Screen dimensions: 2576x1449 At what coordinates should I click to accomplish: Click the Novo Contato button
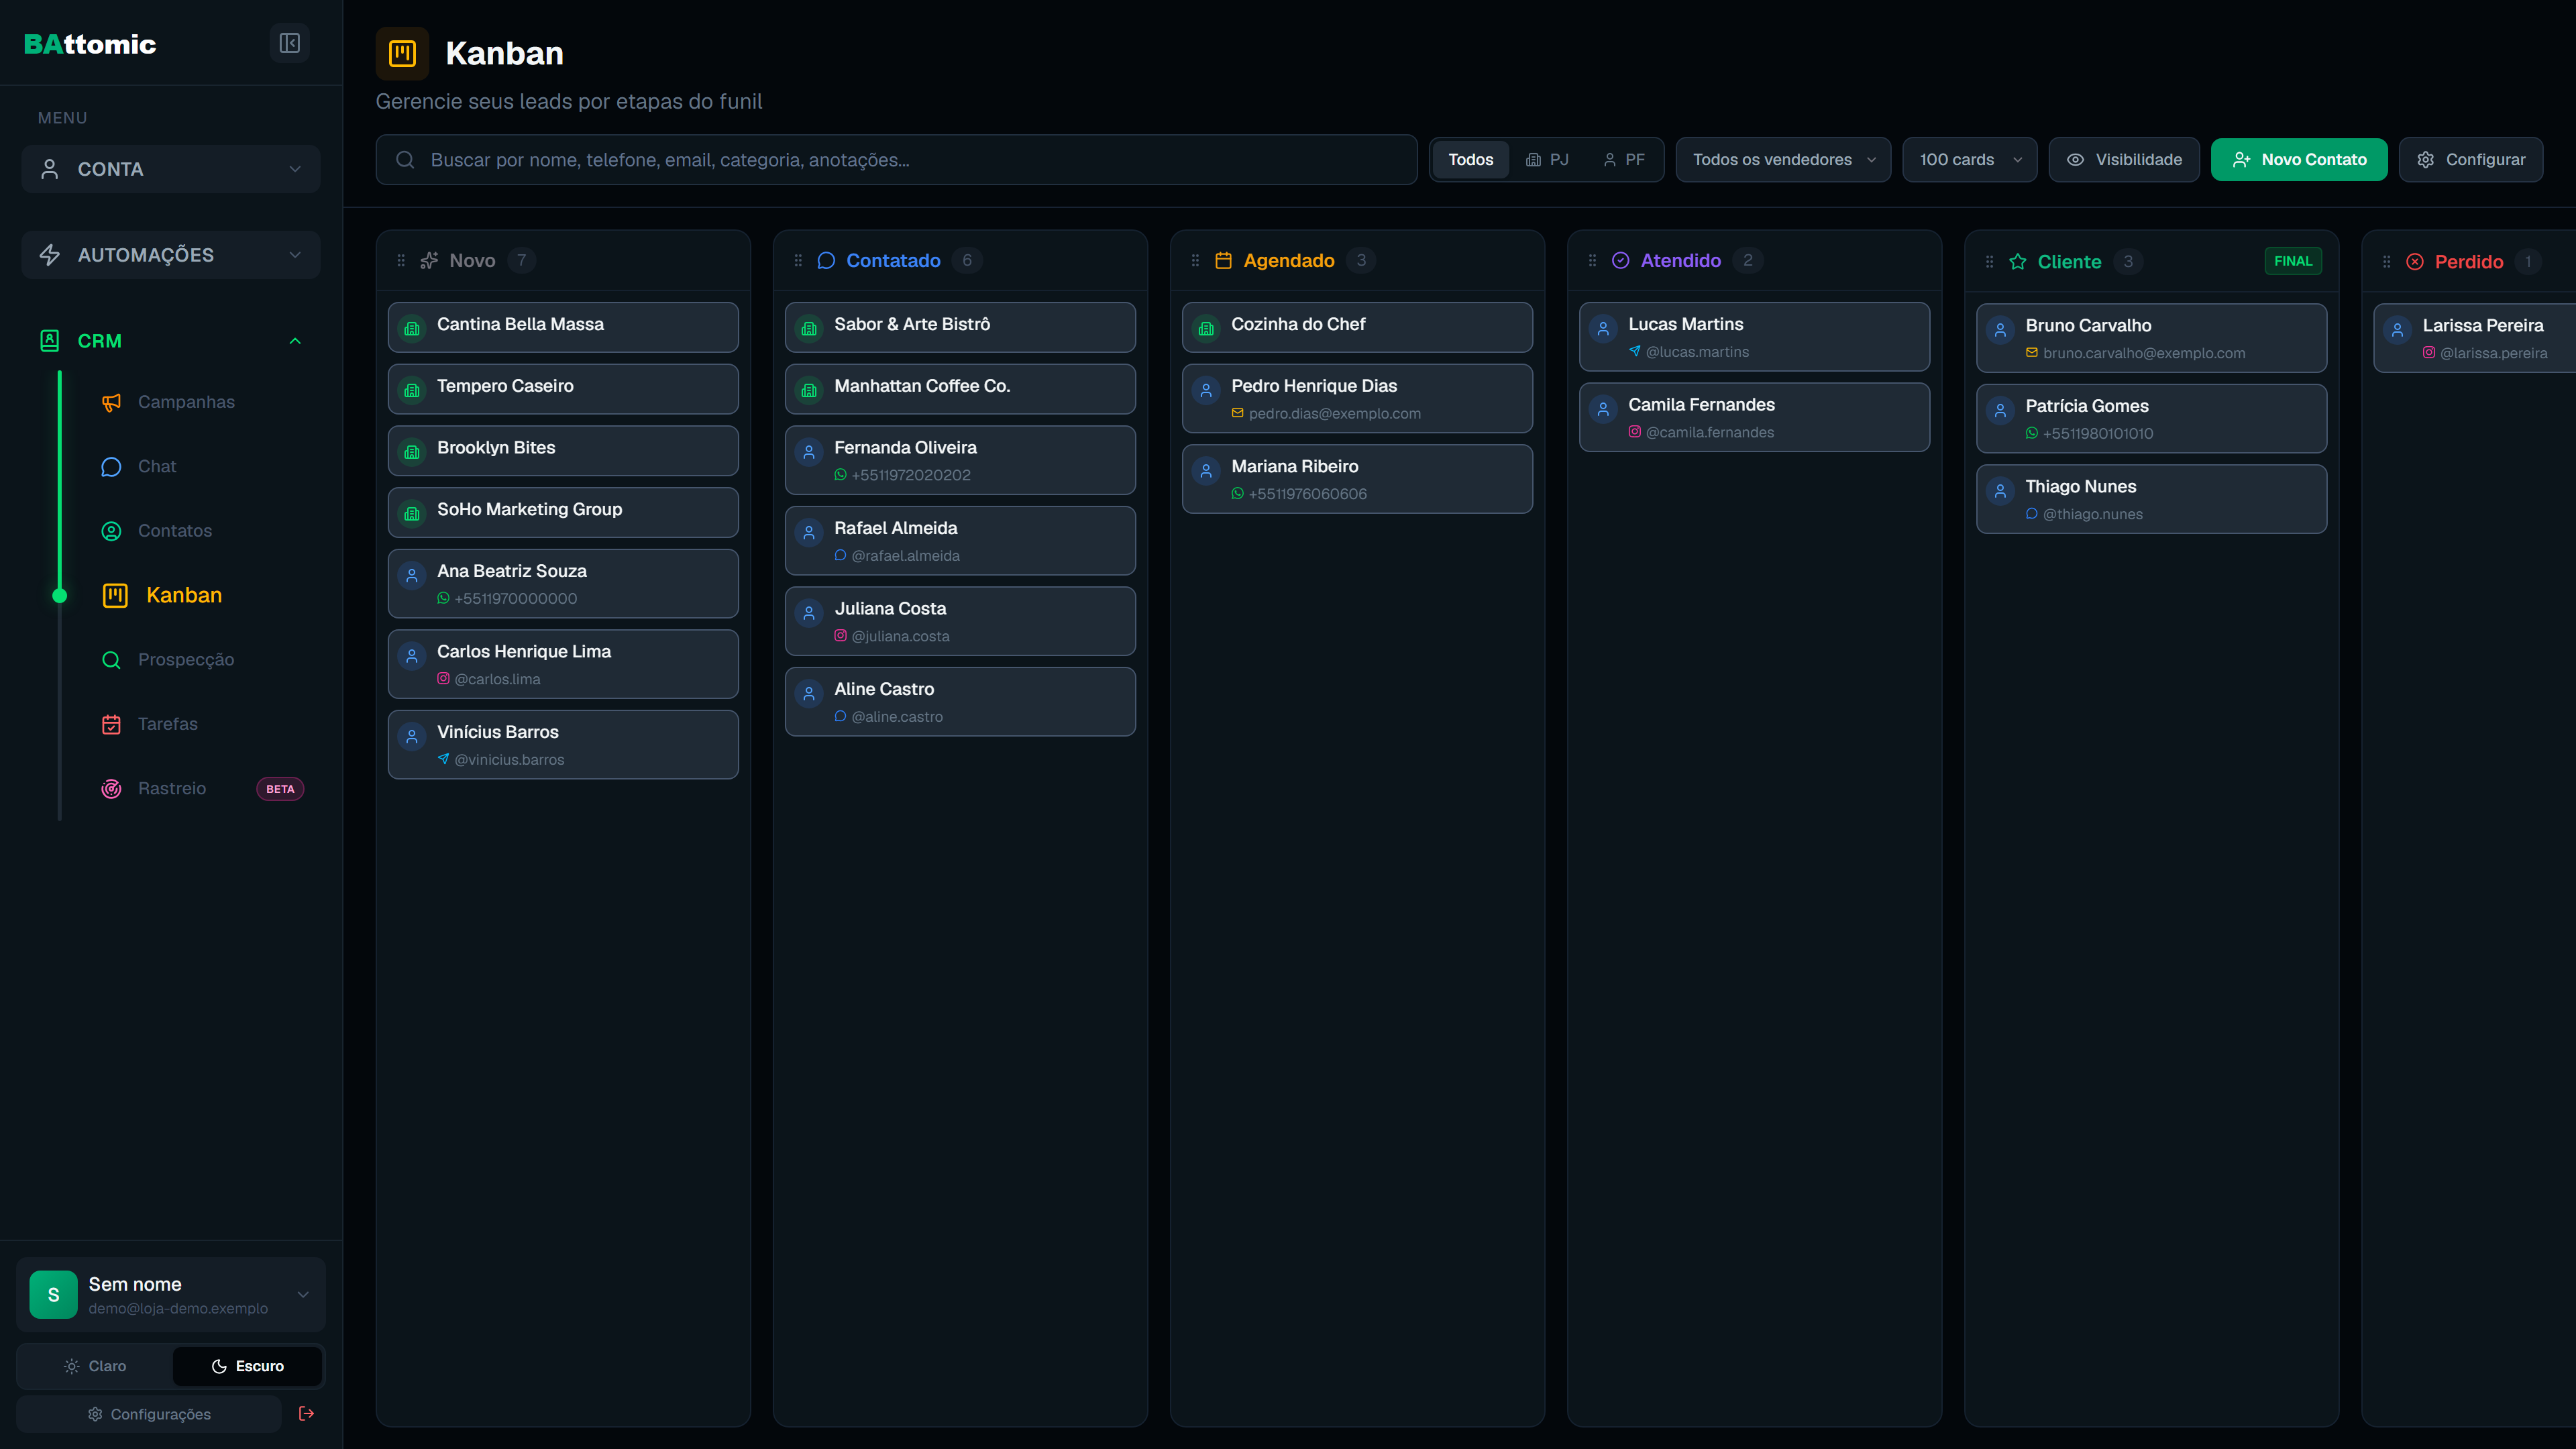click(2299, 160)
